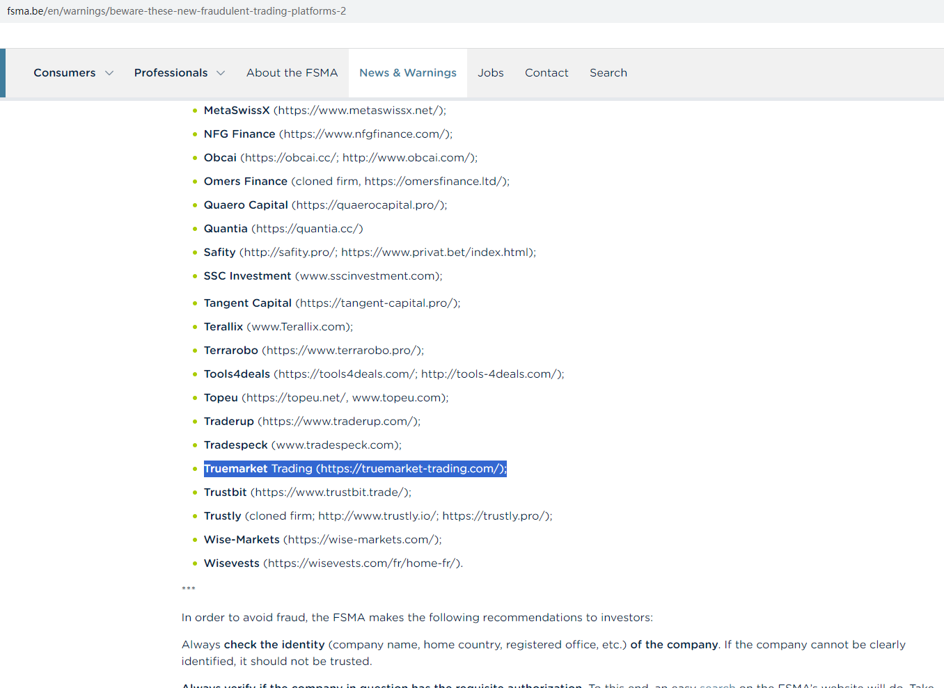The height and width of the screenshot is (688, 944).
Task: Expand the Professionals menu chevron
Action: [221, 73]
